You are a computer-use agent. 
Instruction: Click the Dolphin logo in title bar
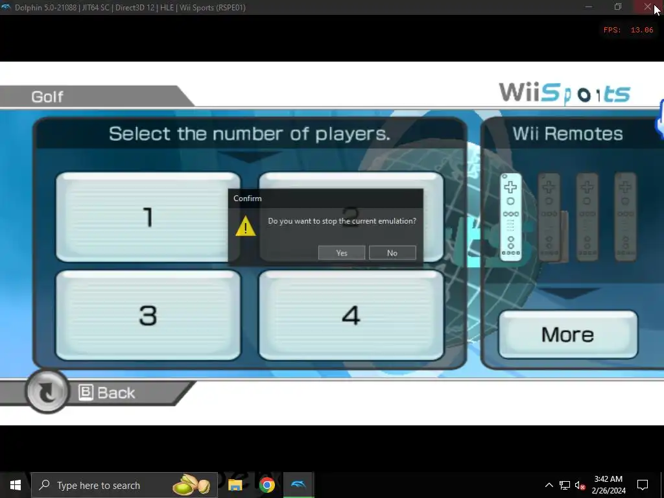(6, 7)
